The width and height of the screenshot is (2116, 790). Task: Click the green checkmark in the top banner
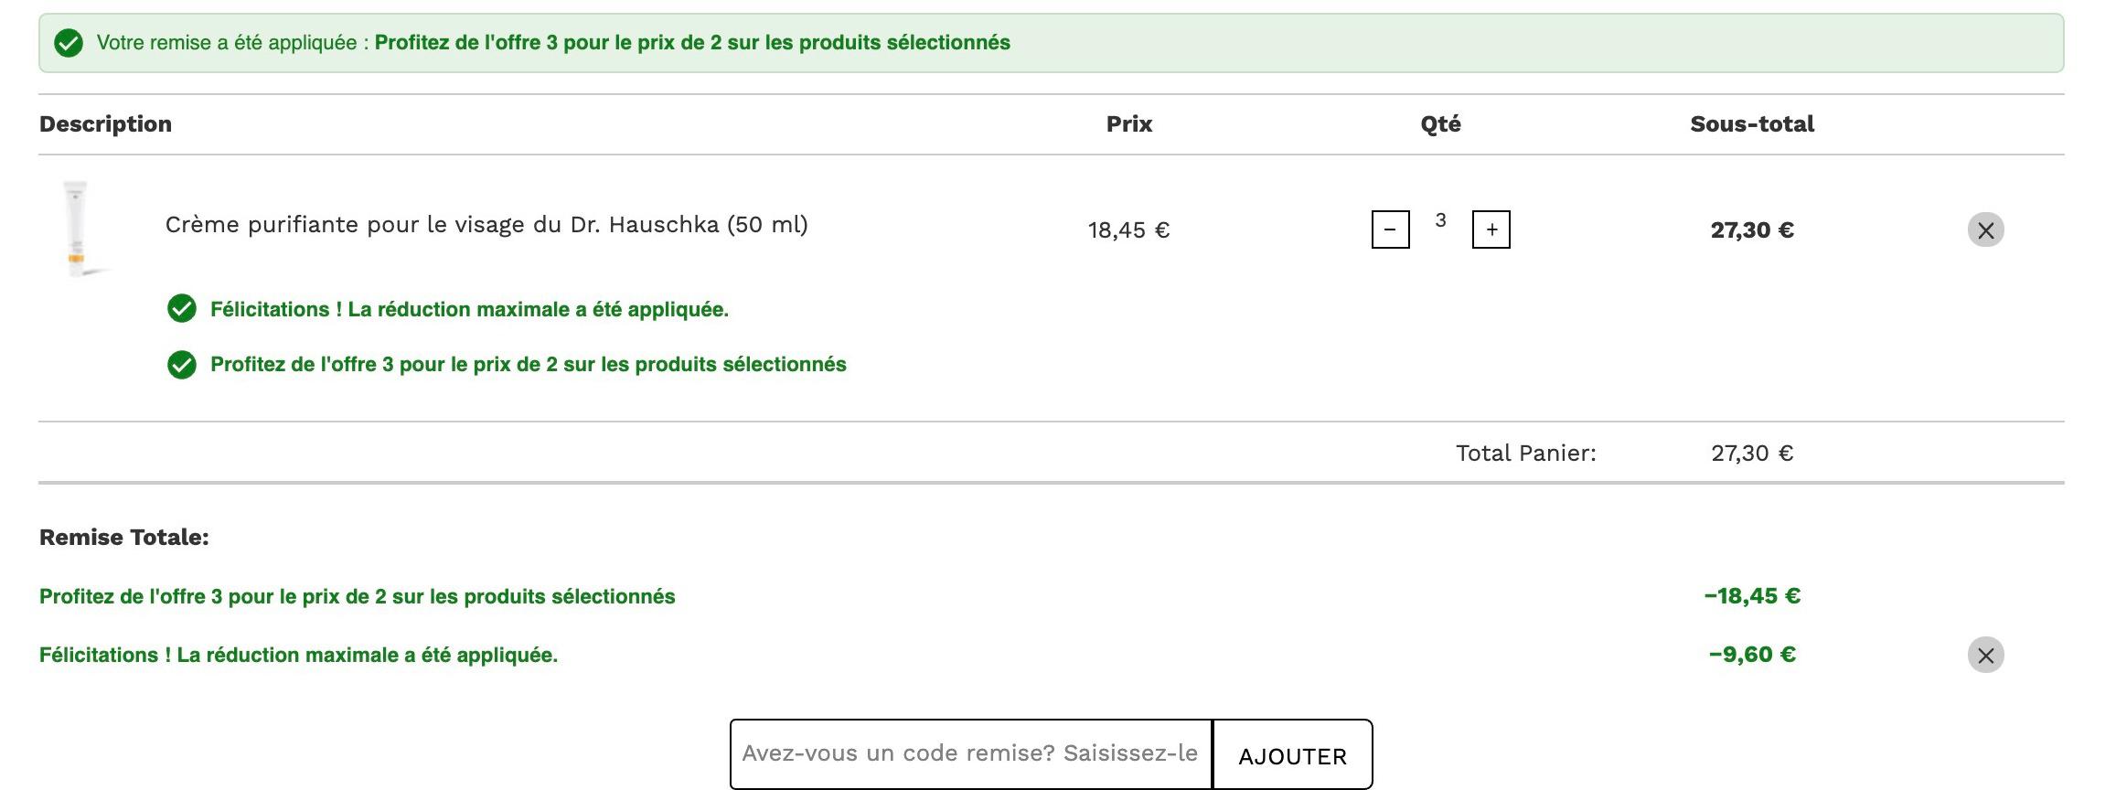[x=69, y=43]
